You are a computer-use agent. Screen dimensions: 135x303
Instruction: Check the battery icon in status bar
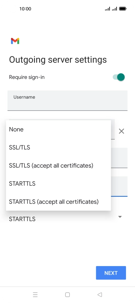123,9
